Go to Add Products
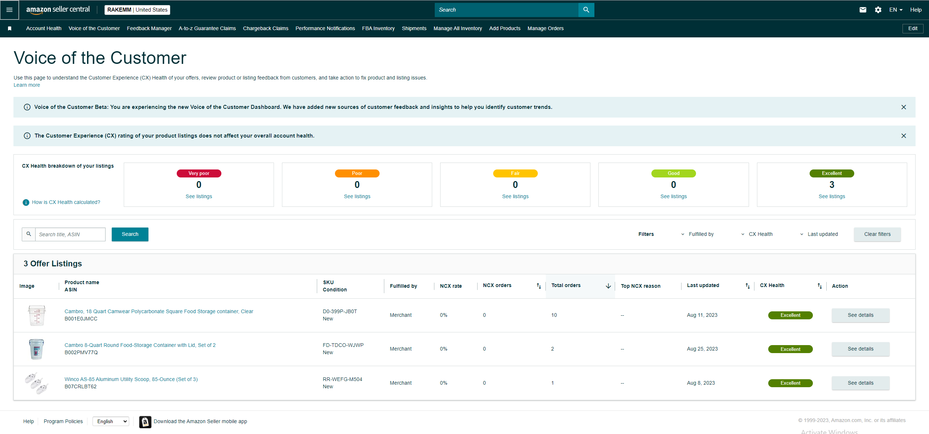This screenshot has height=434, width=929. [x=505, y=28]
